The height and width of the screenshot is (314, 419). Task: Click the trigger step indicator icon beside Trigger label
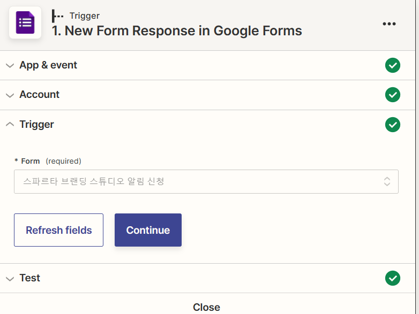pos(57,16)
